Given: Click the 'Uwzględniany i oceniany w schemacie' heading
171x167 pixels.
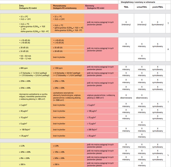Looking at the screenshot, I should tap(138, 2).
